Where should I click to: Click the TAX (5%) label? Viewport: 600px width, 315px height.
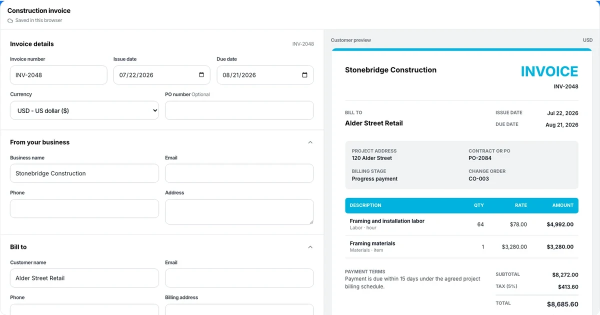(506, 286)
